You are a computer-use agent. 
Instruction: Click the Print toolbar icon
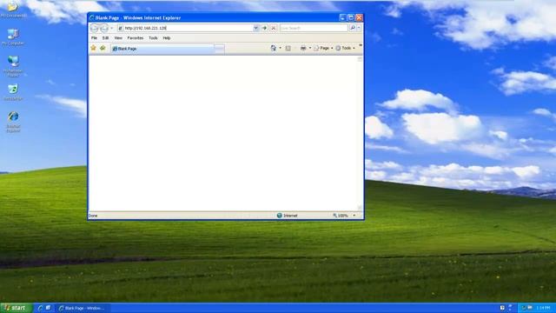[303, 48]
